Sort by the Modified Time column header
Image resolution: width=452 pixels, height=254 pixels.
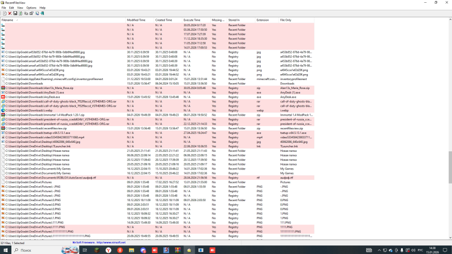coord(140,20)
